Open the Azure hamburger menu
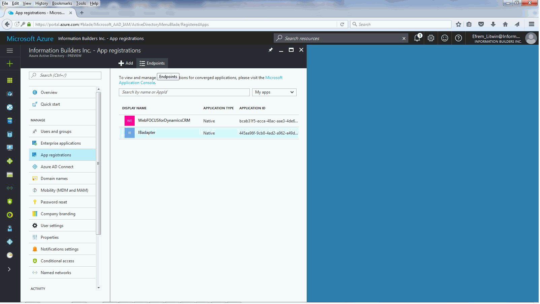The width and height of the screenshot is (540, 304). click(10, 50)
